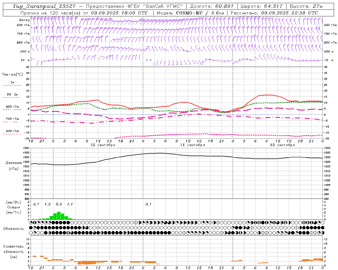Click the Ветер wind panel label
Viewport: 338px width, 270px height.
tap(24, 20)
